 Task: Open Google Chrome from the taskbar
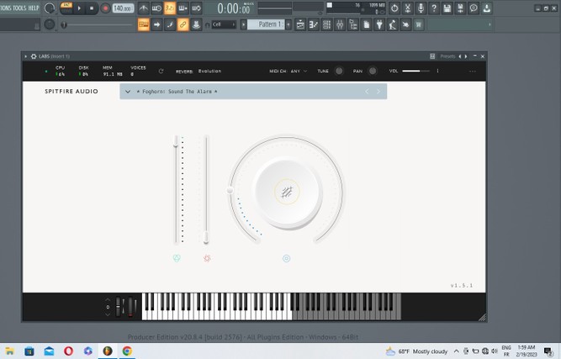[x=127, y=351]
